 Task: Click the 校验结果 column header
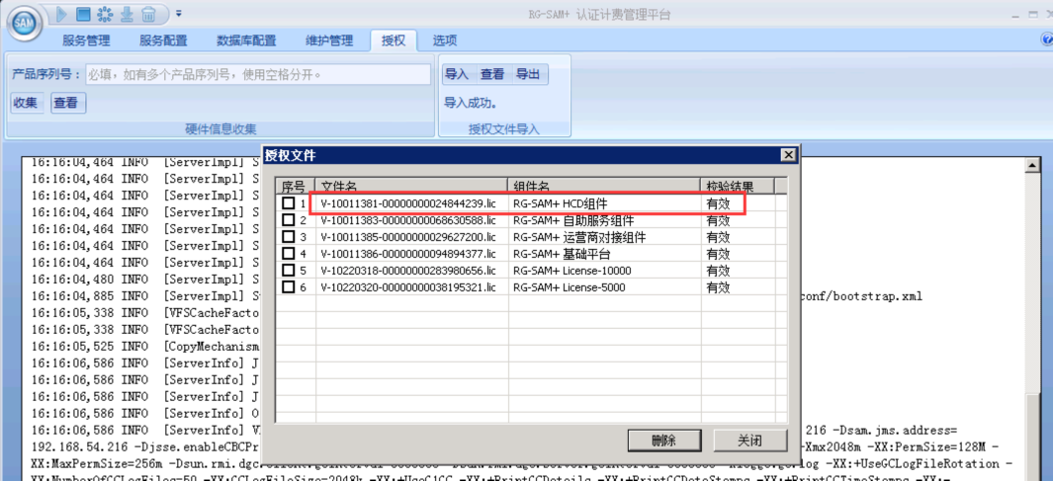738,186
